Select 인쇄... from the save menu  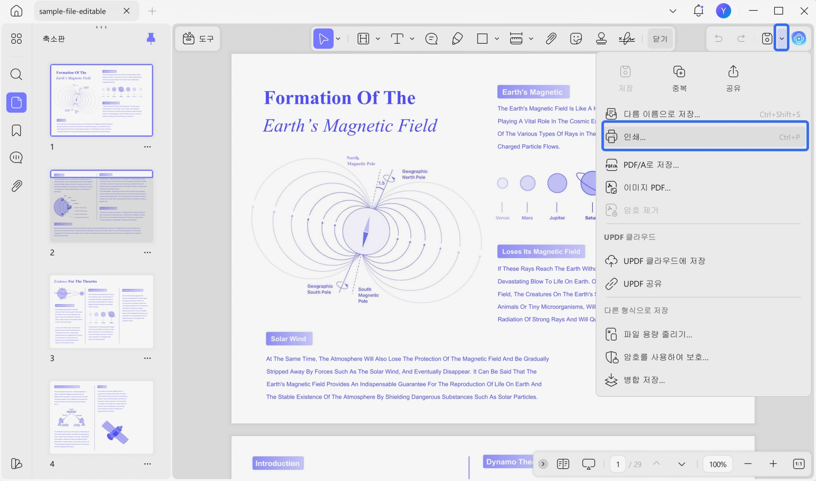(x=705, y=137)
